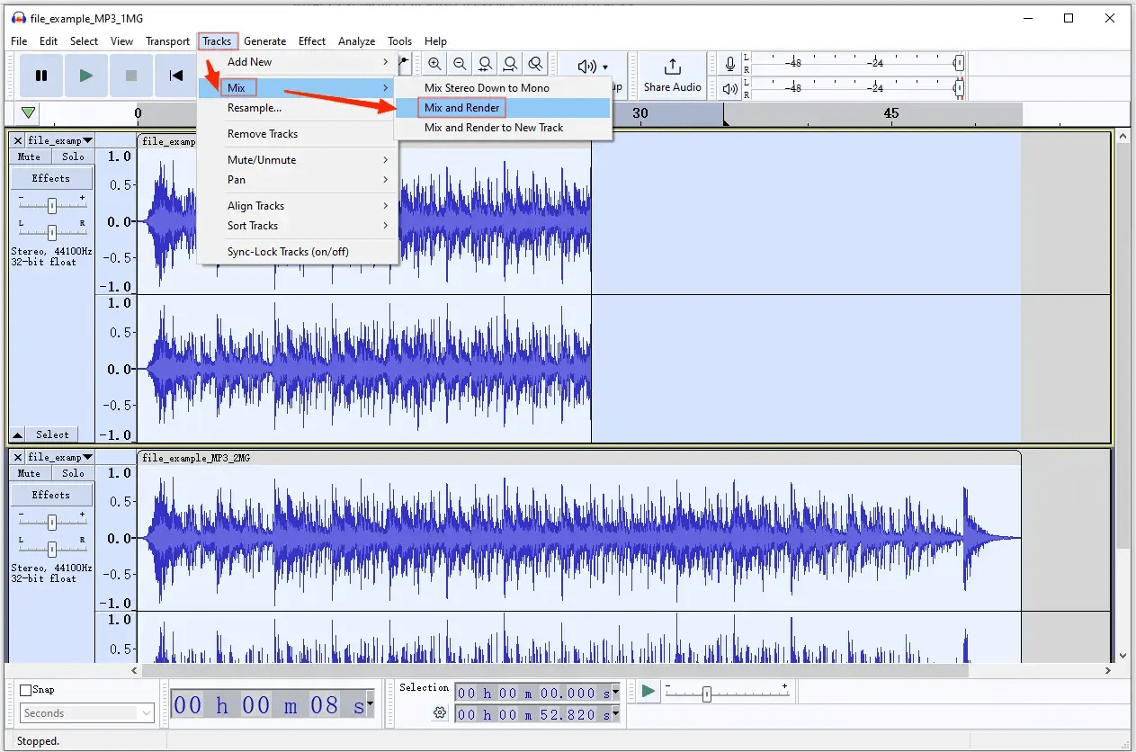Open second track name dropdown menu
Screen dimensions: 1136x752
coord(59,458)
